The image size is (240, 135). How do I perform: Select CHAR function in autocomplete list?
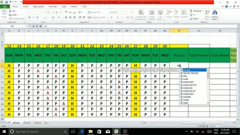point(193,79)
